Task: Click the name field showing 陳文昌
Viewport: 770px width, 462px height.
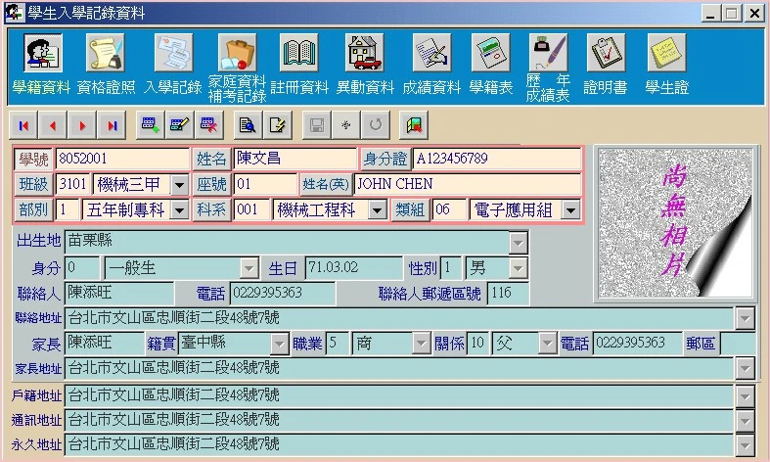Action: 295,159
